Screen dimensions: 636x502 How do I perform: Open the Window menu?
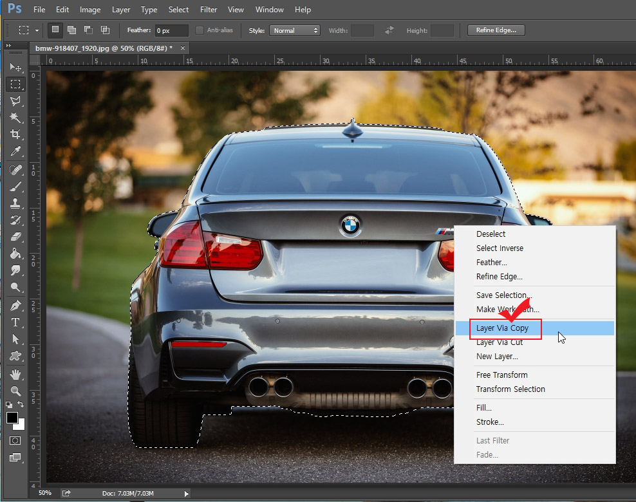tap(269, 9)
